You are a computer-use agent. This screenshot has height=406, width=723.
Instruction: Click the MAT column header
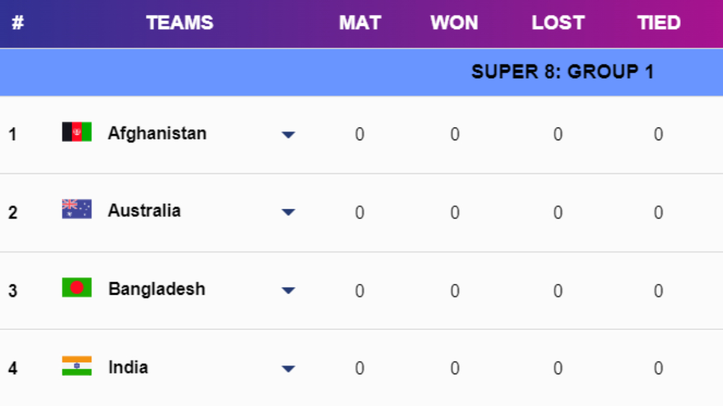click(360, 23)
